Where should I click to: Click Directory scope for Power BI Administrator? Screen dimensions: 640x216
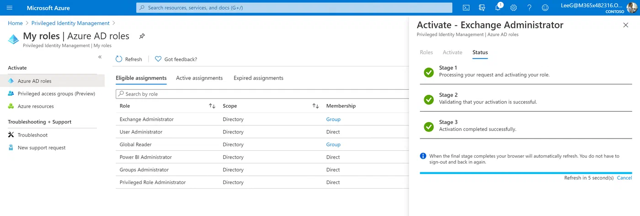(233, 157)
